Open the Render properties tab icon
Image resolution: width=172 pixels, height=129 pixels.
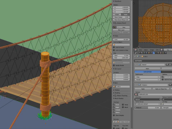click(x=139, y=53)
